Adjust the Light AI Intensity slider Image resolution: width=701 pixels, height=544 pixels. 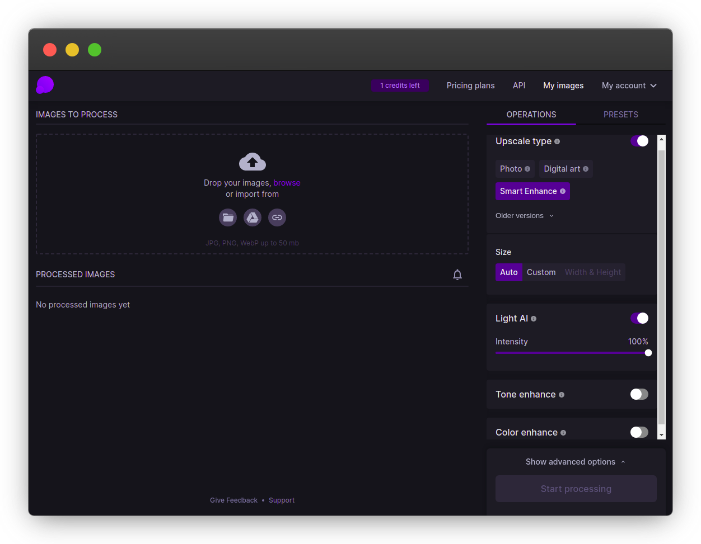click(x=572, y=353)
